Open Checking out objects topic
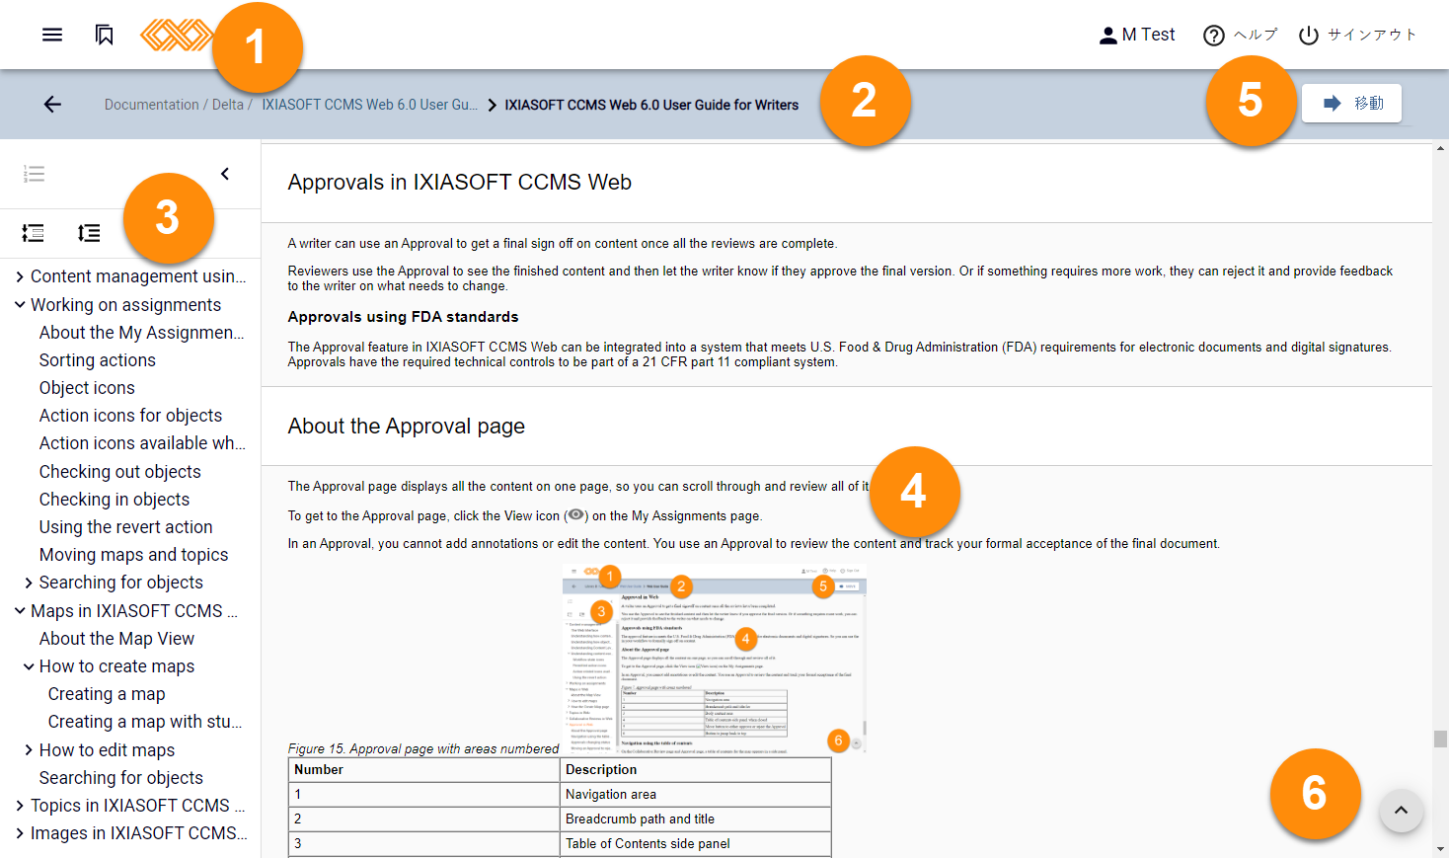Screen dimensions: 1449x858 tap(120, 472)
